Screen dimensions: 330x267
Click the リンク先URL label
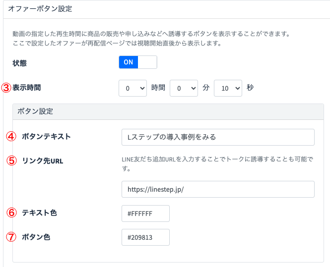coord(43,161)
